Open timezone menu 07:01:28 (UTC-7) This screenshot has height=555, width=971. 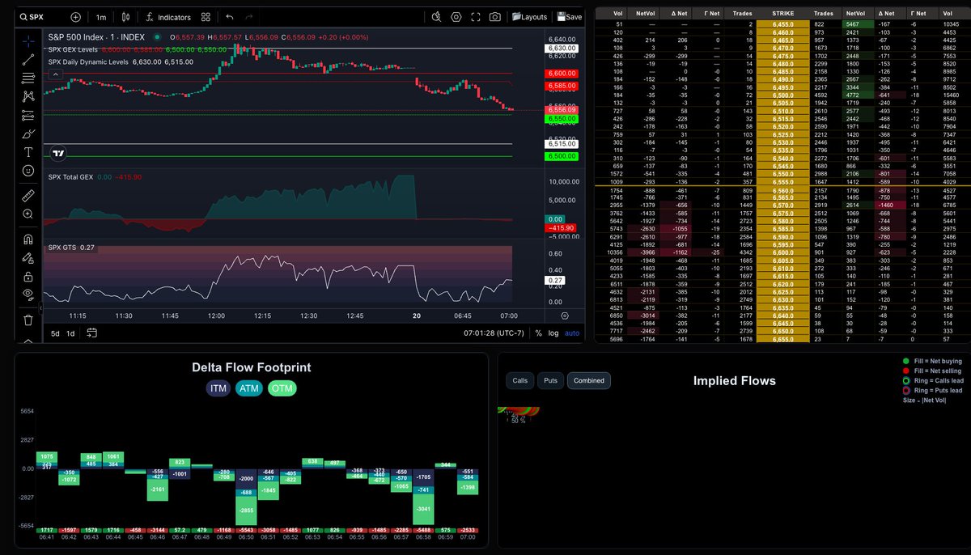(x=493, y=333)
